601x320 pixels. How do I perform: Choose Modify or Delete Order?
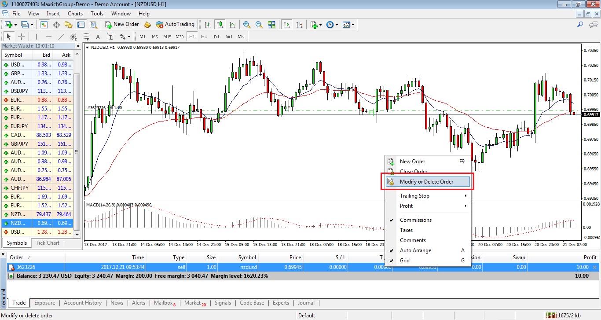pyautogui.click(x=428, y=182)
